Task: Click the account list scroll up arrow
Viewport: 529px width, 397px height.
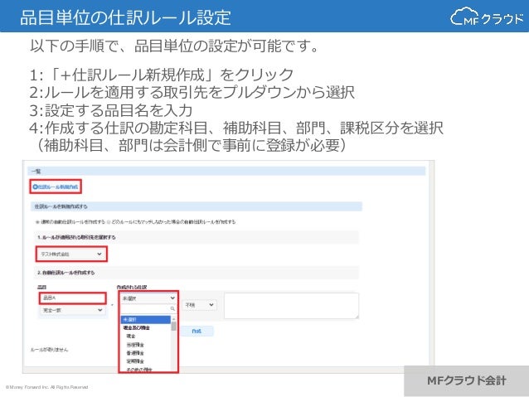Action: (174, 319)
